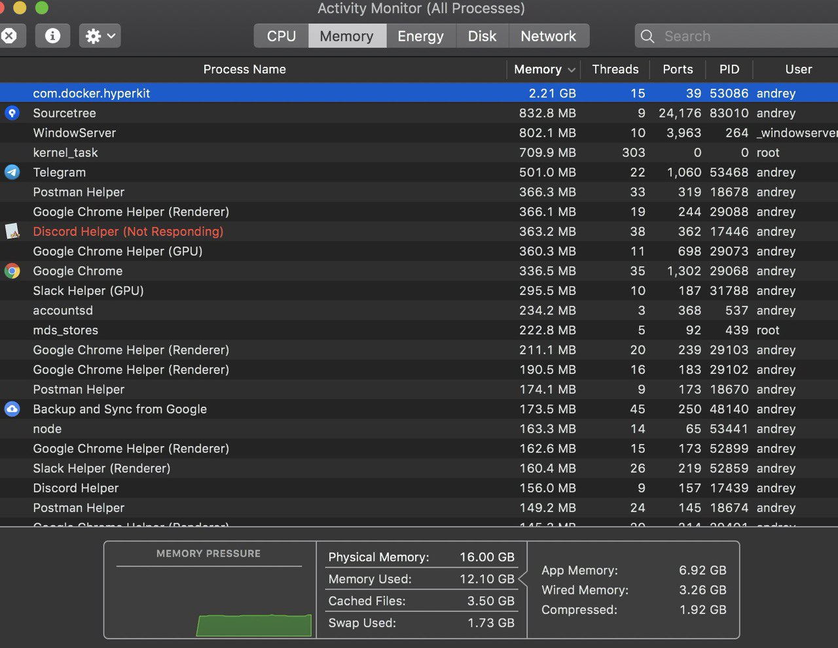Select Google Chrome Helper (GPU) process
Viewport: 838px width, 648px height.
[x=118, y=251]
